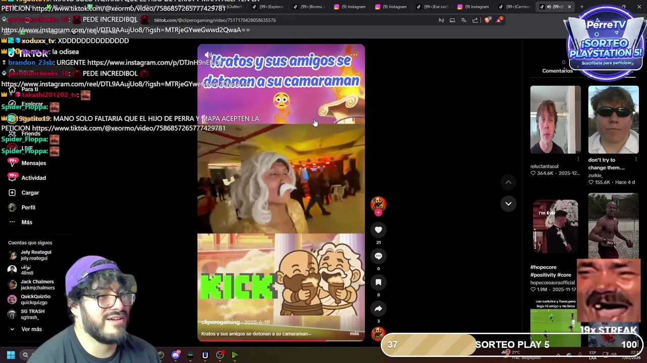This screenshot has width=647, height=363.
Task: Open the three-dot options on the video
Action: click(354, 54)
